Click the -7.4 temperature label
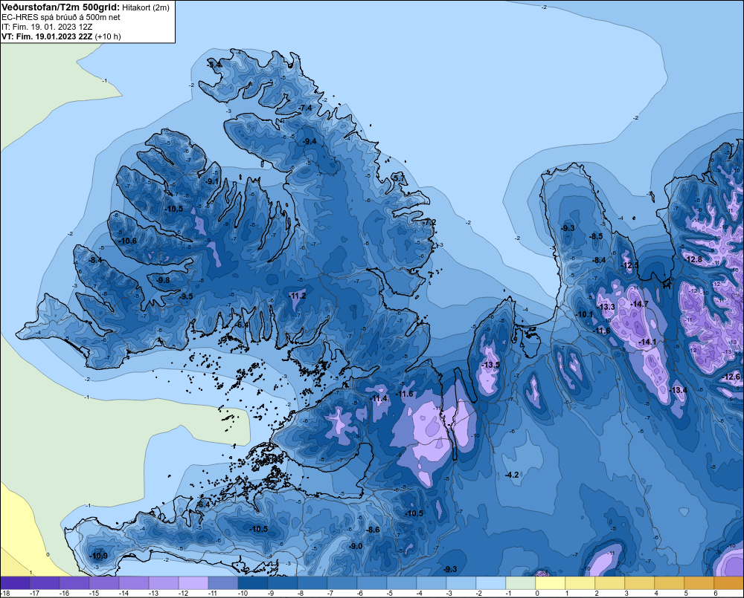 [x=306, y=108]
